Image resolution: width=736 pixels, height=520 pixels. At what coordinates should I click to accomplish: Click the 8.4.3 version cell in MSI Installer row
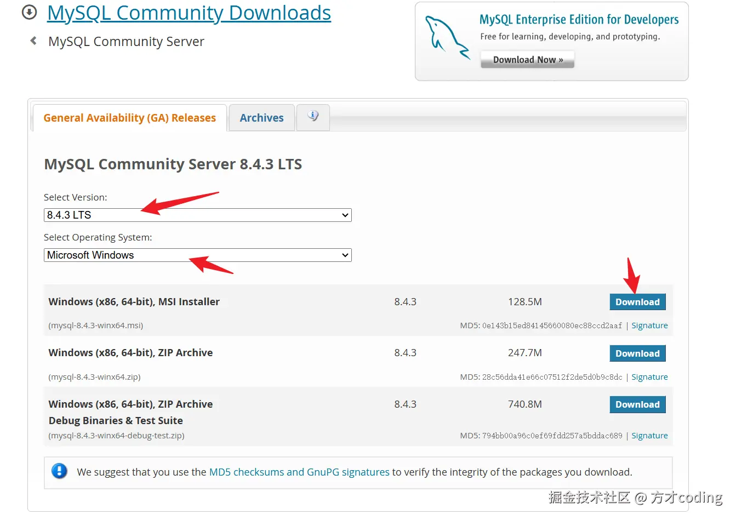[x=406, y=302]
